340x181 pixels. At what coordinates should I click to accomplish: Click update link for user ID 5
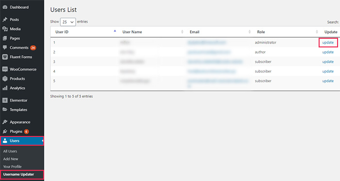coord(328,81)
